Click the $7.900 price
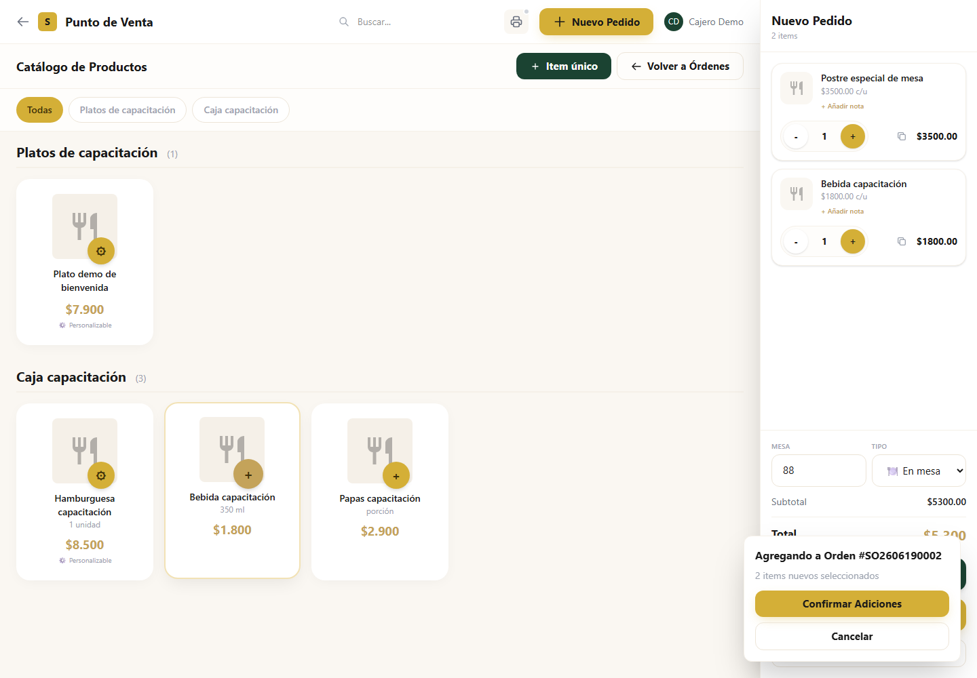The image size is (977, 678). tap(85, 310)
